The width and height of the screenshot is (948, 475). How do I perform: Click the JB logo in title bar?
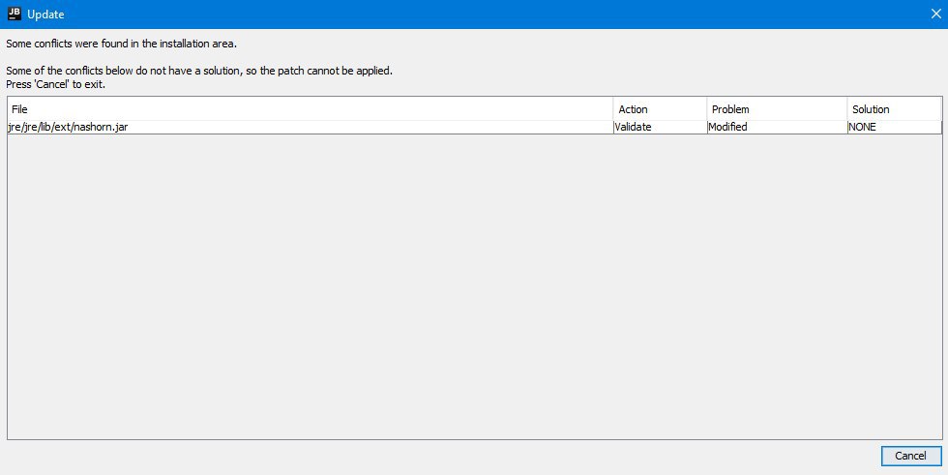(14, 14)
